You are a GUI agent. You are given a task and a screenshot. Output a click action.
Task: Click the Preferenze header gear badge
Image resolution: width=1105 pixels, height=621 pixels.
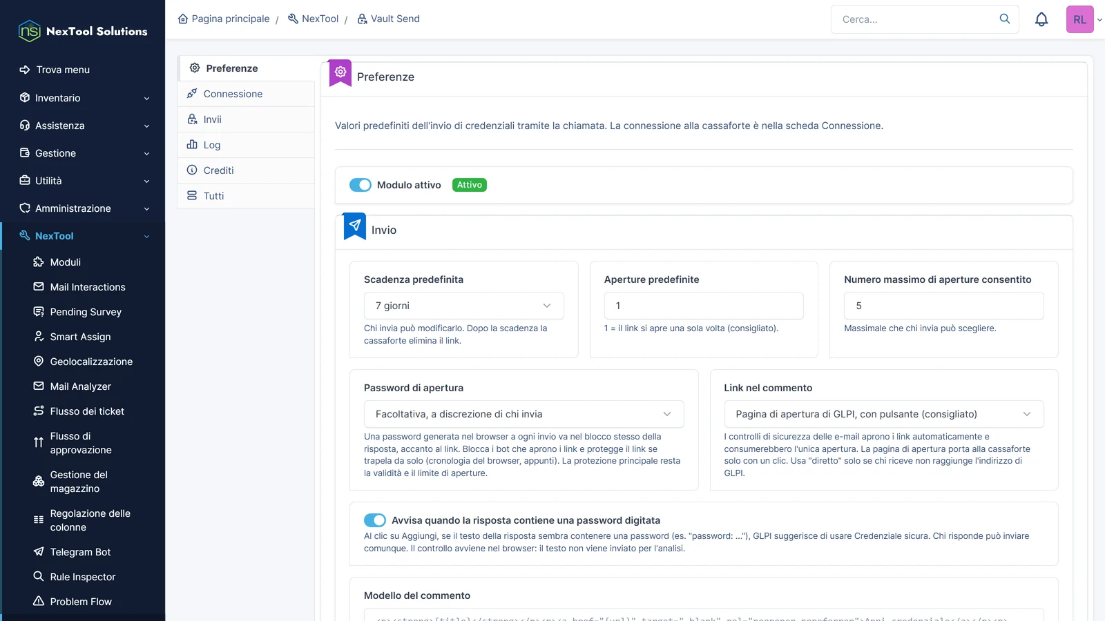tap(340, 72)
